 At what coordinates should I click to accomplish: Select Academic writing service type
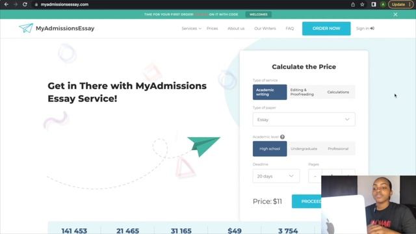click(270, 92)
